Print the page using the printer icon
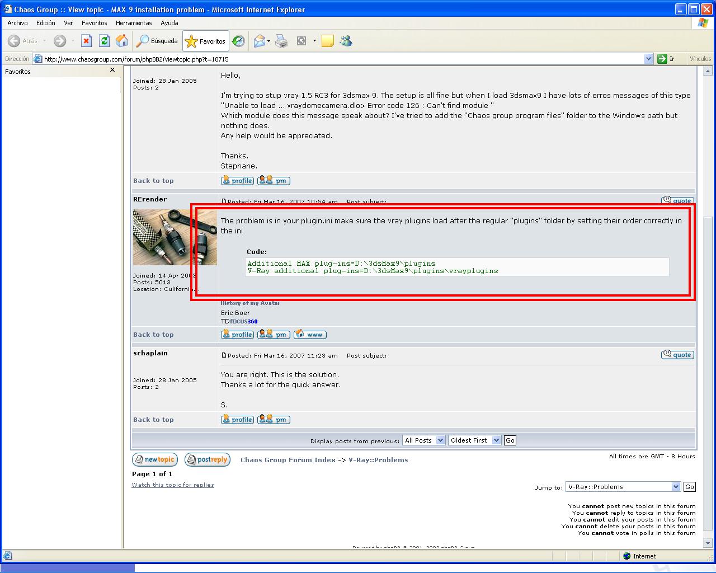 (x=281, y=41)
